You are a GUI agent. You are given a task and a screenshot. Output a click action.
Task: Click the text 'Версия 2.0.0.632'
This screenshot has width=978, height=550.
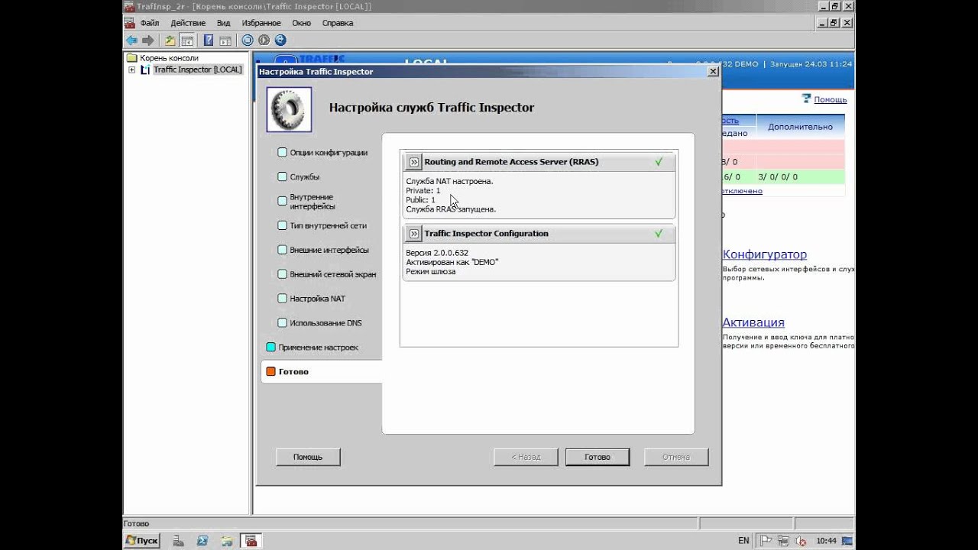[437, 253]
